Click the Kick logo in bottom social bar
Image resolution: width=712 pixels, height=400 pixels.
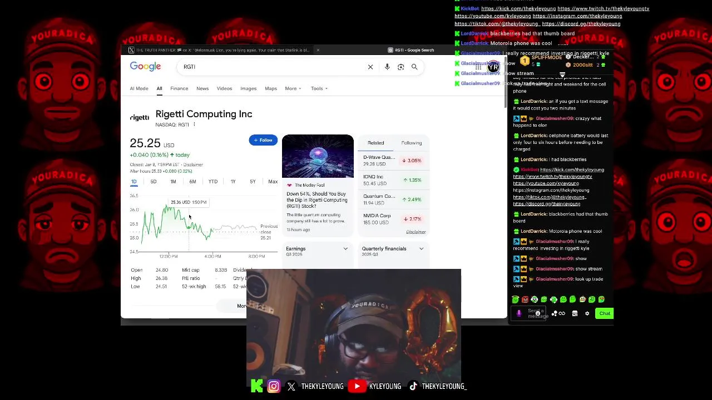tap(257, 386)
